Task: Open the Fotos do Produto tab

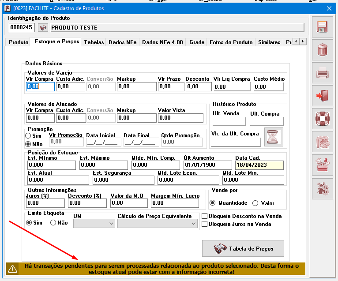Action: point(231,42)
